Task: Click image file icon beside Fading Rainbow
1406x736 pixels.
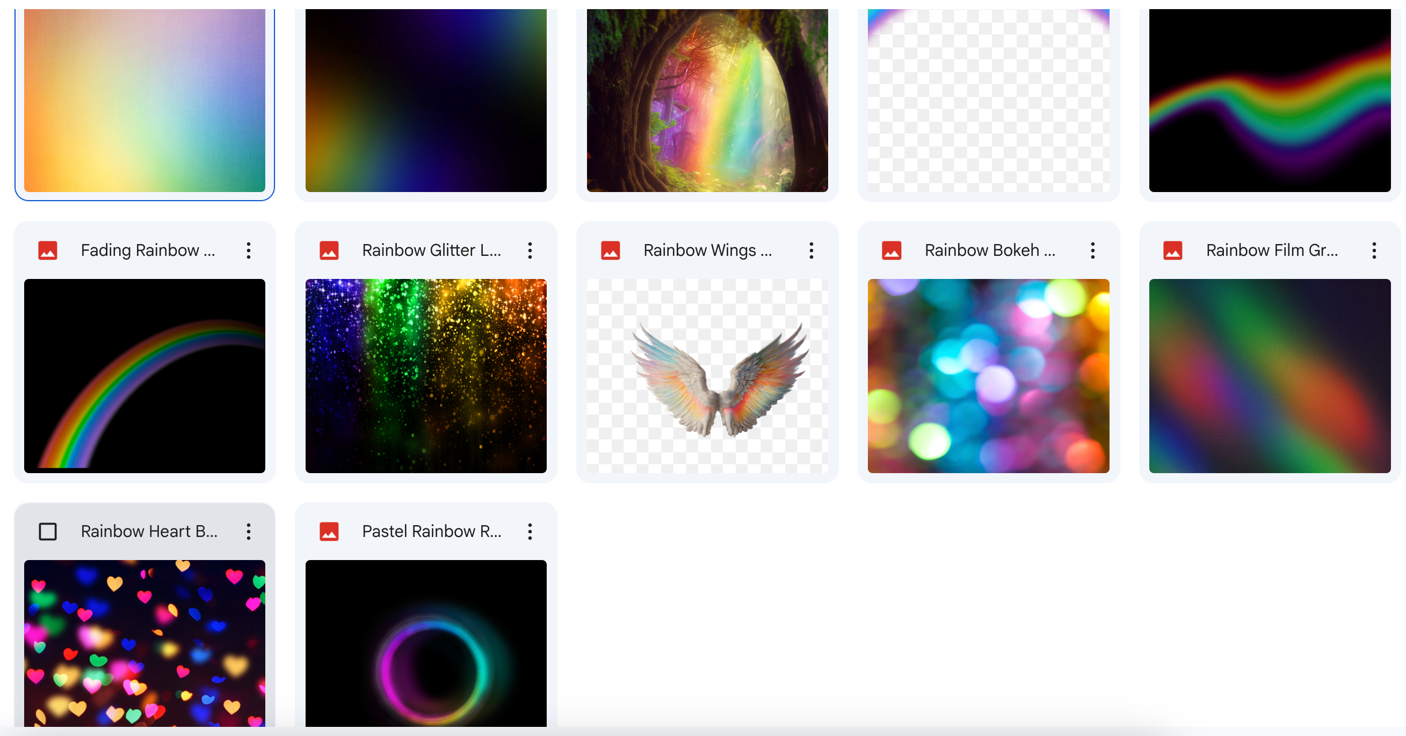Action: [47, 250]
